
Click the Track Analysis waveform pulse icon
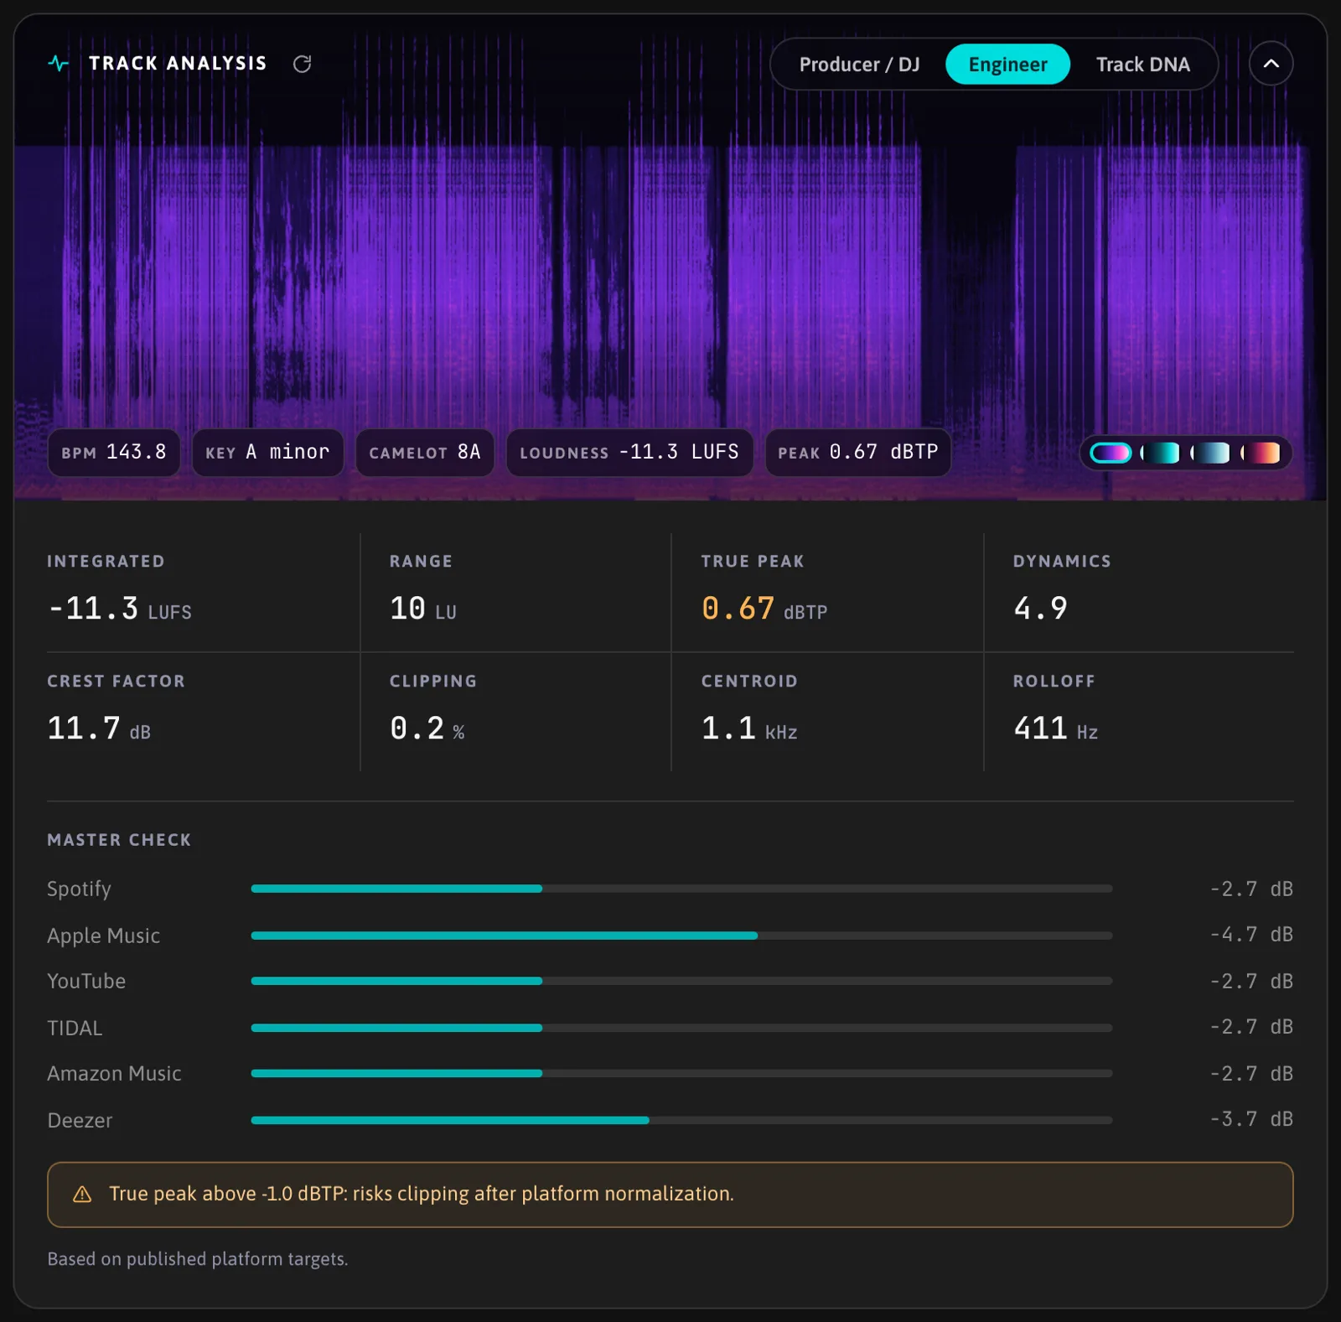pos(59,64)
